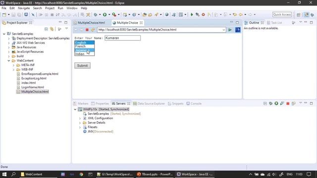This screenshot has height=178, width=317.
Task: Click the Open Perspective icon beside Quick Access
Action: (299, 15)
